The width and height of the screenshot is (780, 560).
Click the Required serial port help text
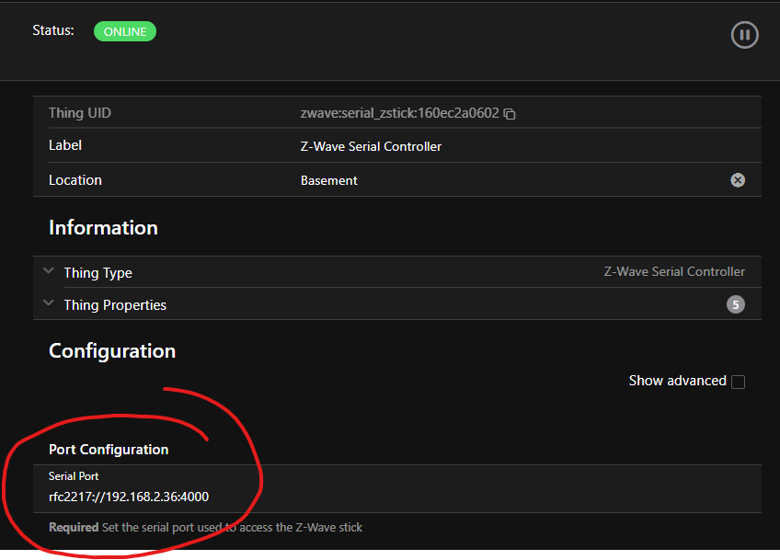(205, 527)
